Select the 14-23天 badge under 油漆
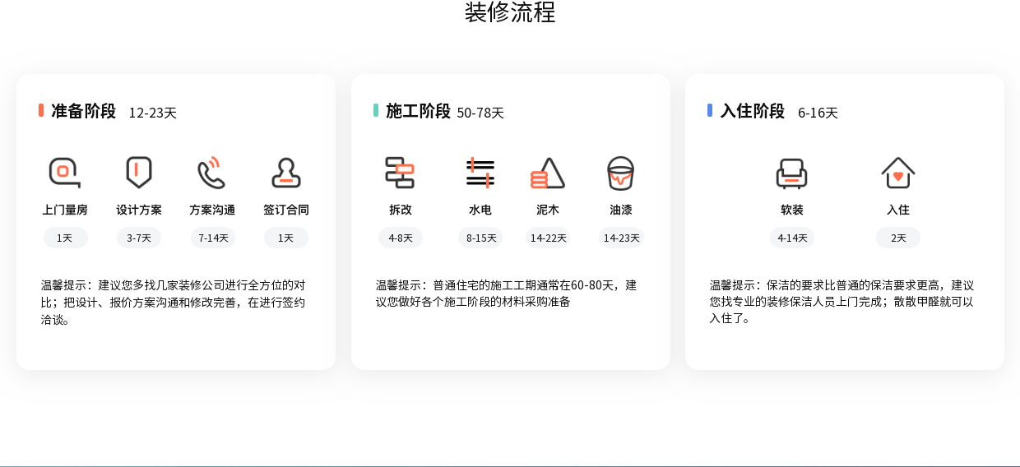Screen dimensions: 1020x467 (x=621, y=238)
